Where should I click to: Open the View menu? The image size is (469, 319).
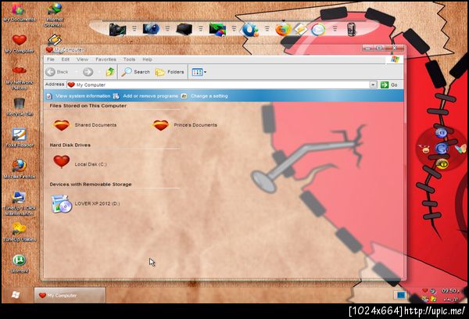82,59
